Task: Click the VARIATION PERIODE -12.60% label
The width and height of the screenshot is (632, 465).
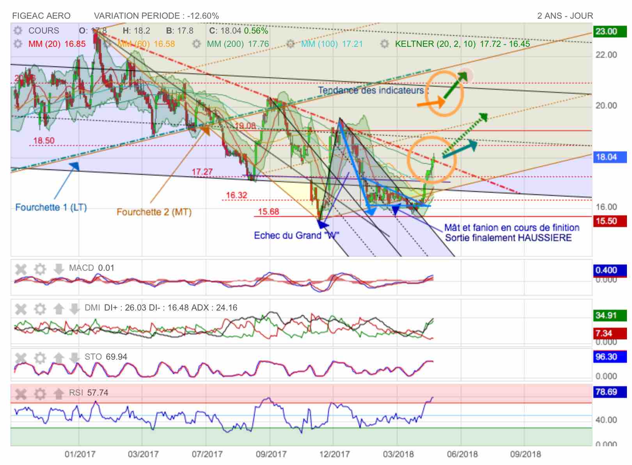Action: (x=156, y=16)
